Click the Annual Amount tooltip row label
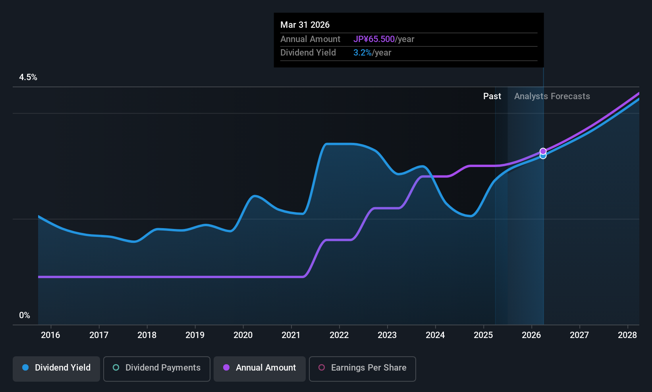Viewport: 652px width, 392px height. click(x=310, y=39)
